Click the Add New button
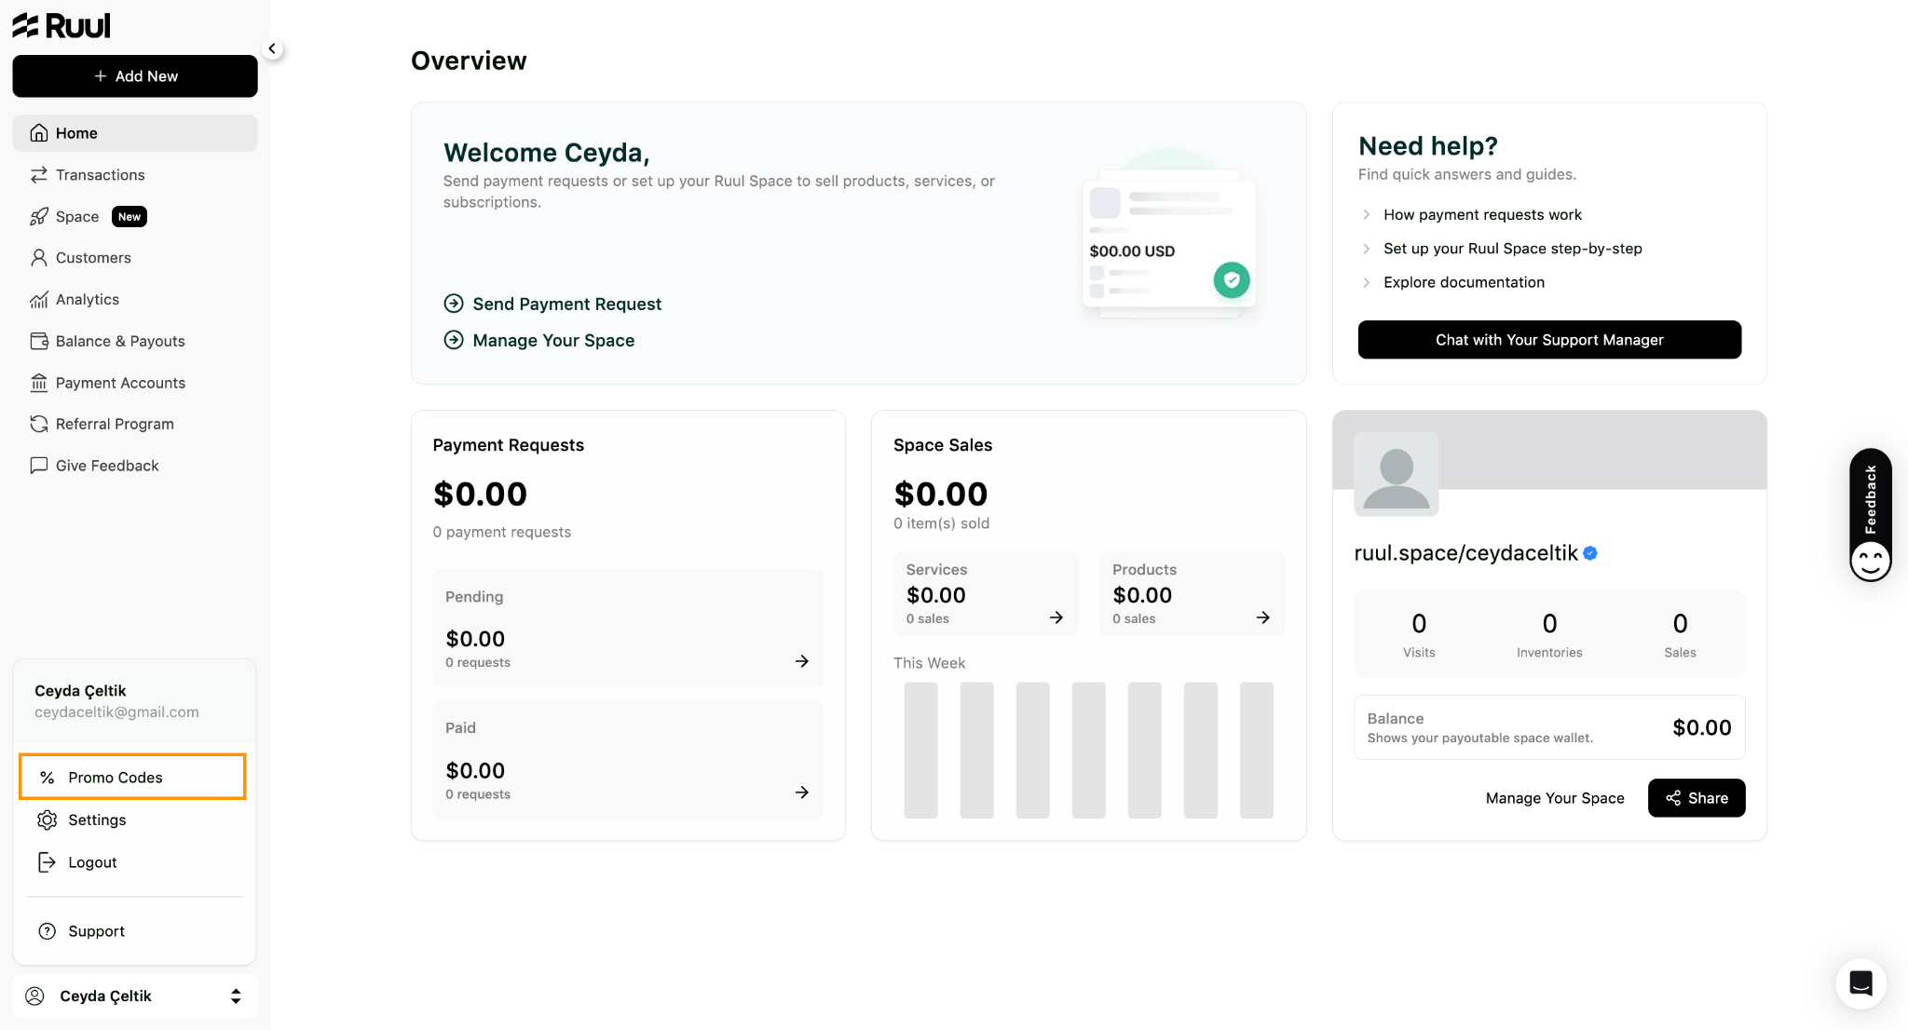 click(x=135, y=76)
